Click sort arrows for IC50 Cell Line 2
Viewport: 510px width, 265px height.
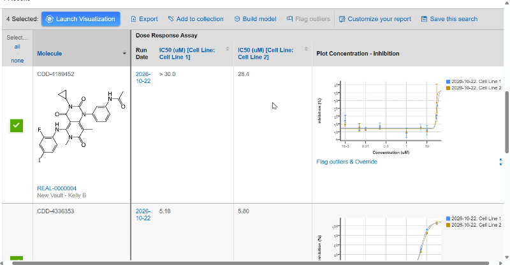pyautogui.click(x=306, y=49)
